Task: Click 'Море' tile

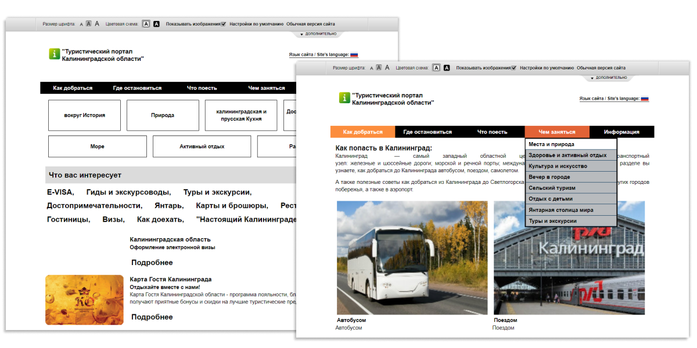Action: tap(98, 147)
